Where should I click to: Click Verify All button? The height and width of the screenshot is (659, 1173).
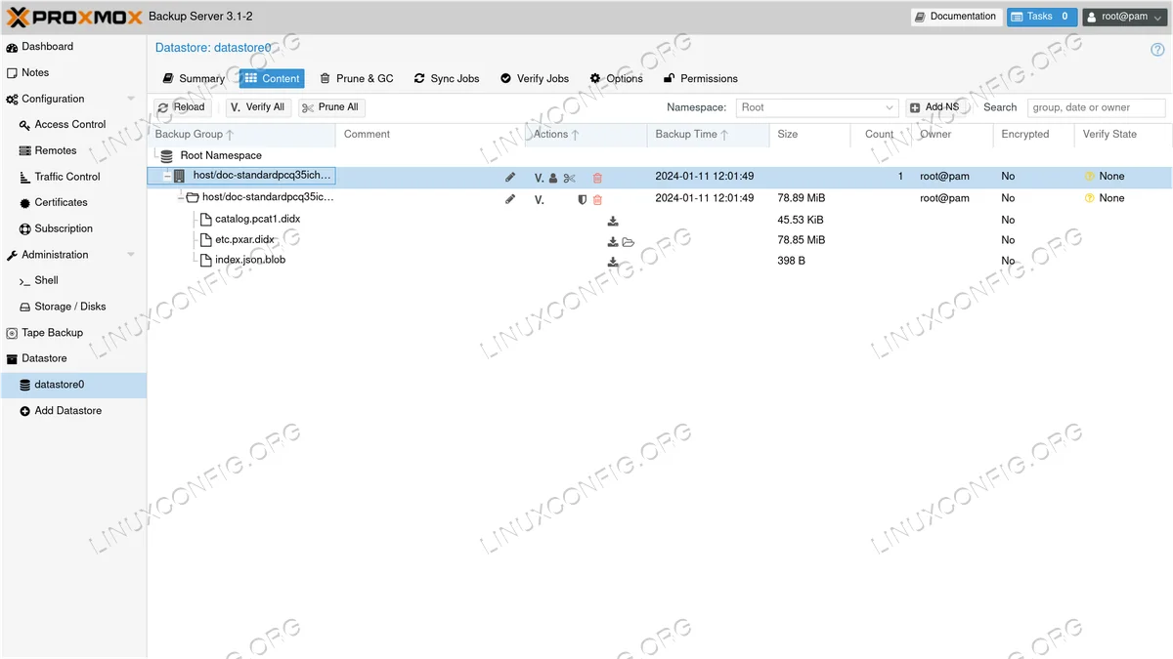(x=258, y=107)
